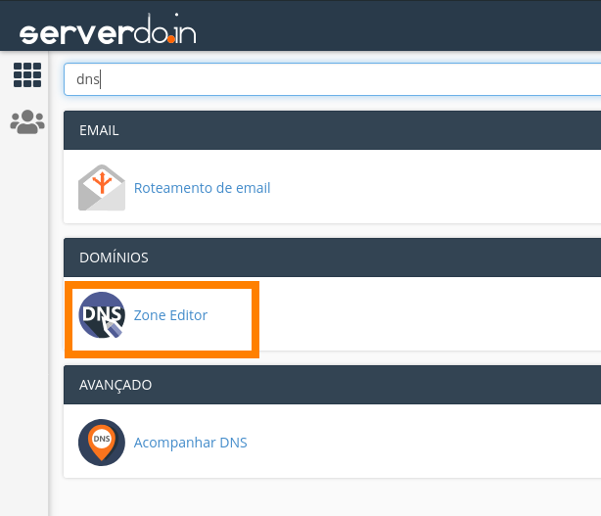Image resolution: width=601 pixels, height=516 pixels.
Task: Focus the search box containing dns
Action: pyautogui.click(x=333, y=79)
